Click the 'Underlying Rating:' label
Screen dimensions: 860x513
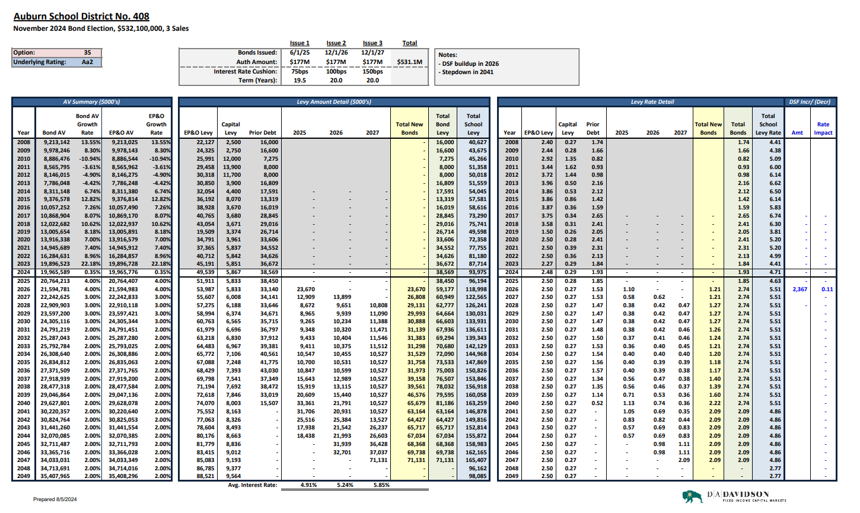coord(39,62)
